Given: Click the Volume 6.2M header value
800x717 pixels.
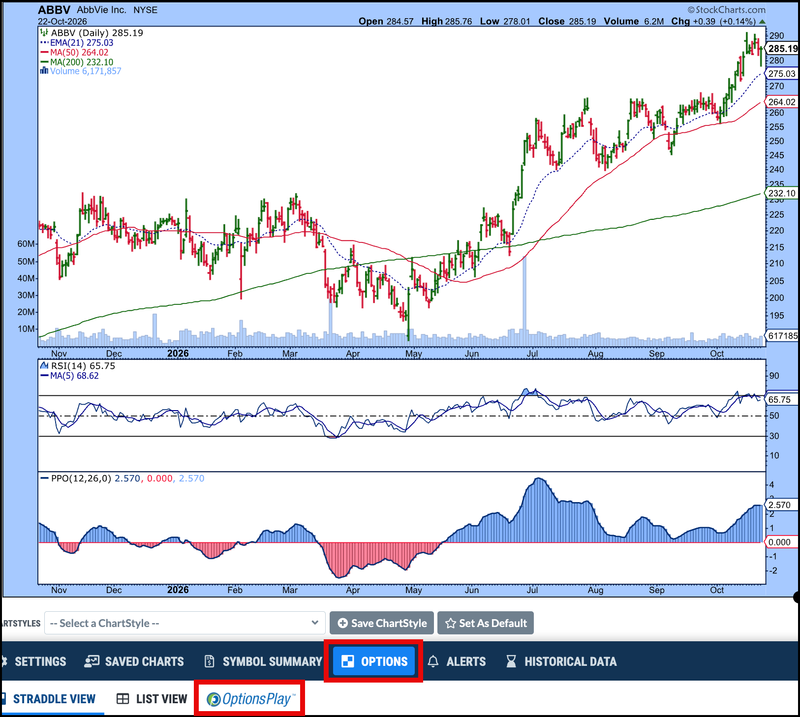Looking at the screenshot, I should point(634,22).
